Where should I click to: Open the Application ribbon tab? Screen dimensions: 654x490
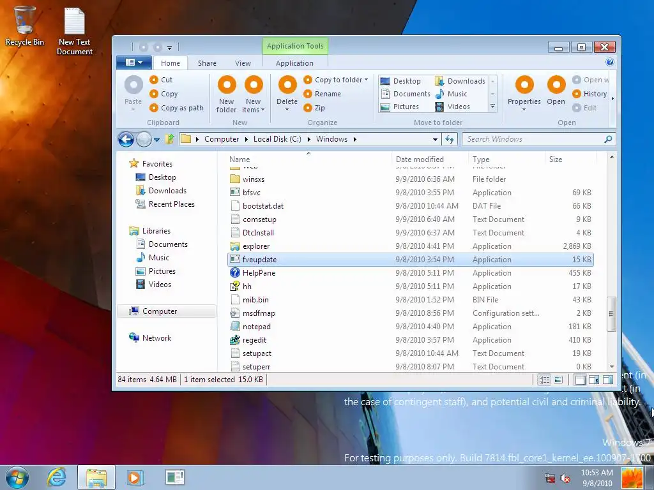[x=294, y=63]
